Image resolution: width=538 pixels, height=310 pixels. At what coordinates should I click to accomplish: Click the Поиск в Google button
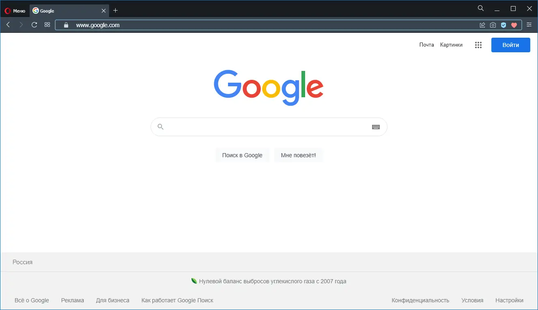[242, 155]
